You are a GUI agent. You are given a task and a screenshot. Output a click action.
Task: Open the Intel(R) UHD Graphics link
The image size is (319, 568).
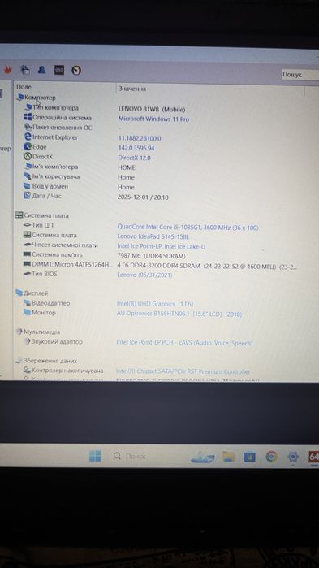tap(155, 304)
